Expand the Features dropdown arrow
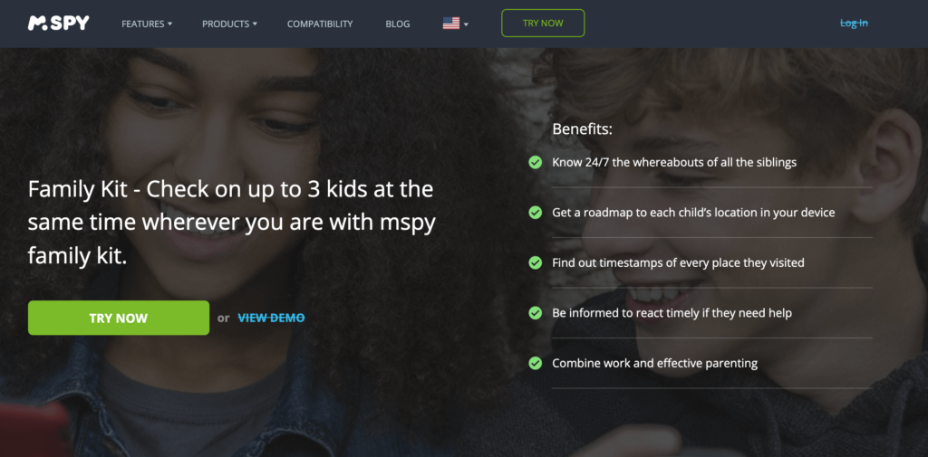The image size is (928, 457). pos(169,24)
